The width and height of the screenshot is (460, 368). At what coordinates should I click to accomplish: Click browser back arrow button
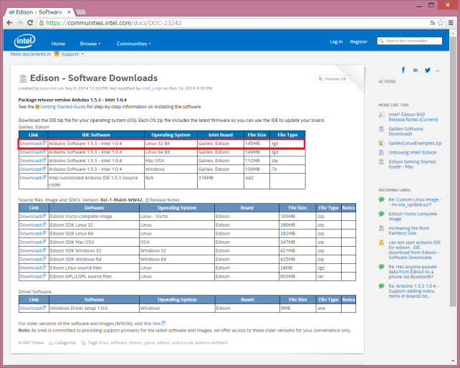tap(11, 22)
